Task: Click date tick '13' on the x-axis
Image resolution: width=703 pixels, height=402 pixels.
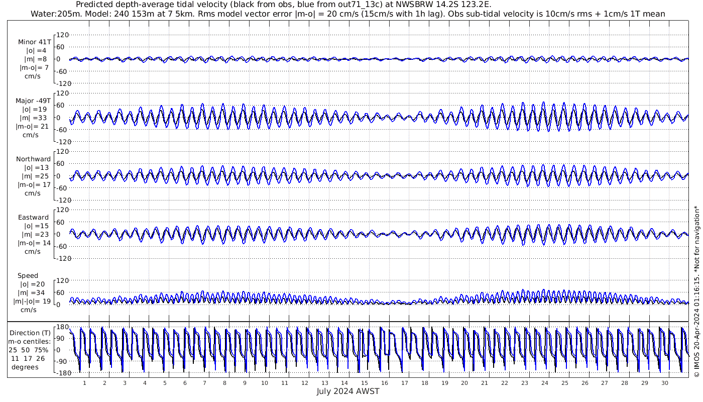Action: pyautogui.click(x=324, y=383)
